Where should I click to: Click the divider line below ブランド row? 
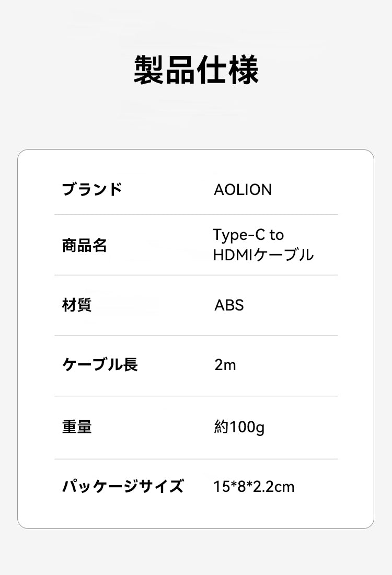coord(196,214)
